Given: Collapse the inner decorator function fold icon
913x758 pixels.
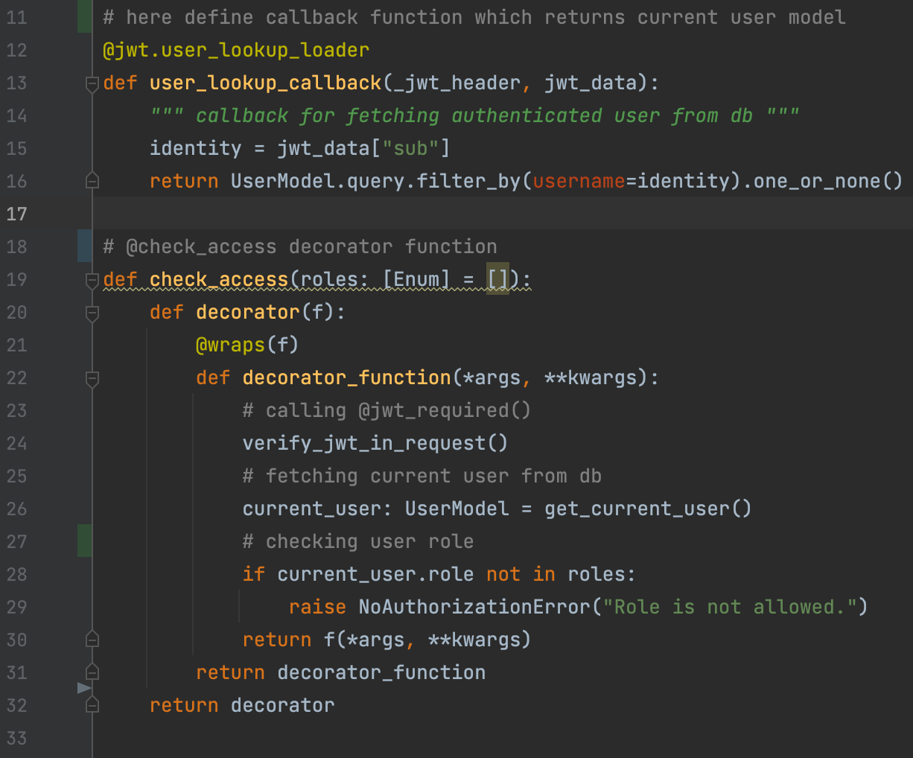Looking at the screenshot, I should tap(92, 313).
